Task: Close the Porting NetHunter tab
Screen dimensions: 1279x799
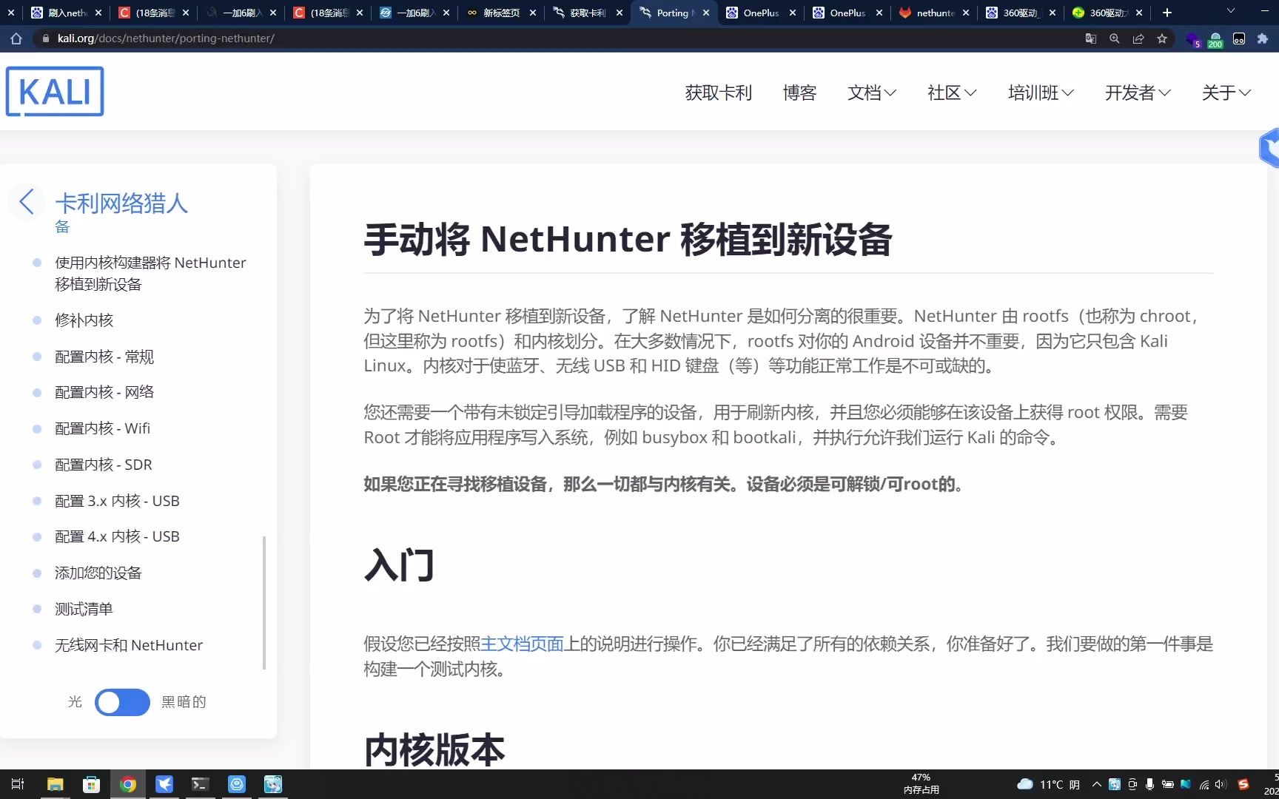Action: coord(706,13)
